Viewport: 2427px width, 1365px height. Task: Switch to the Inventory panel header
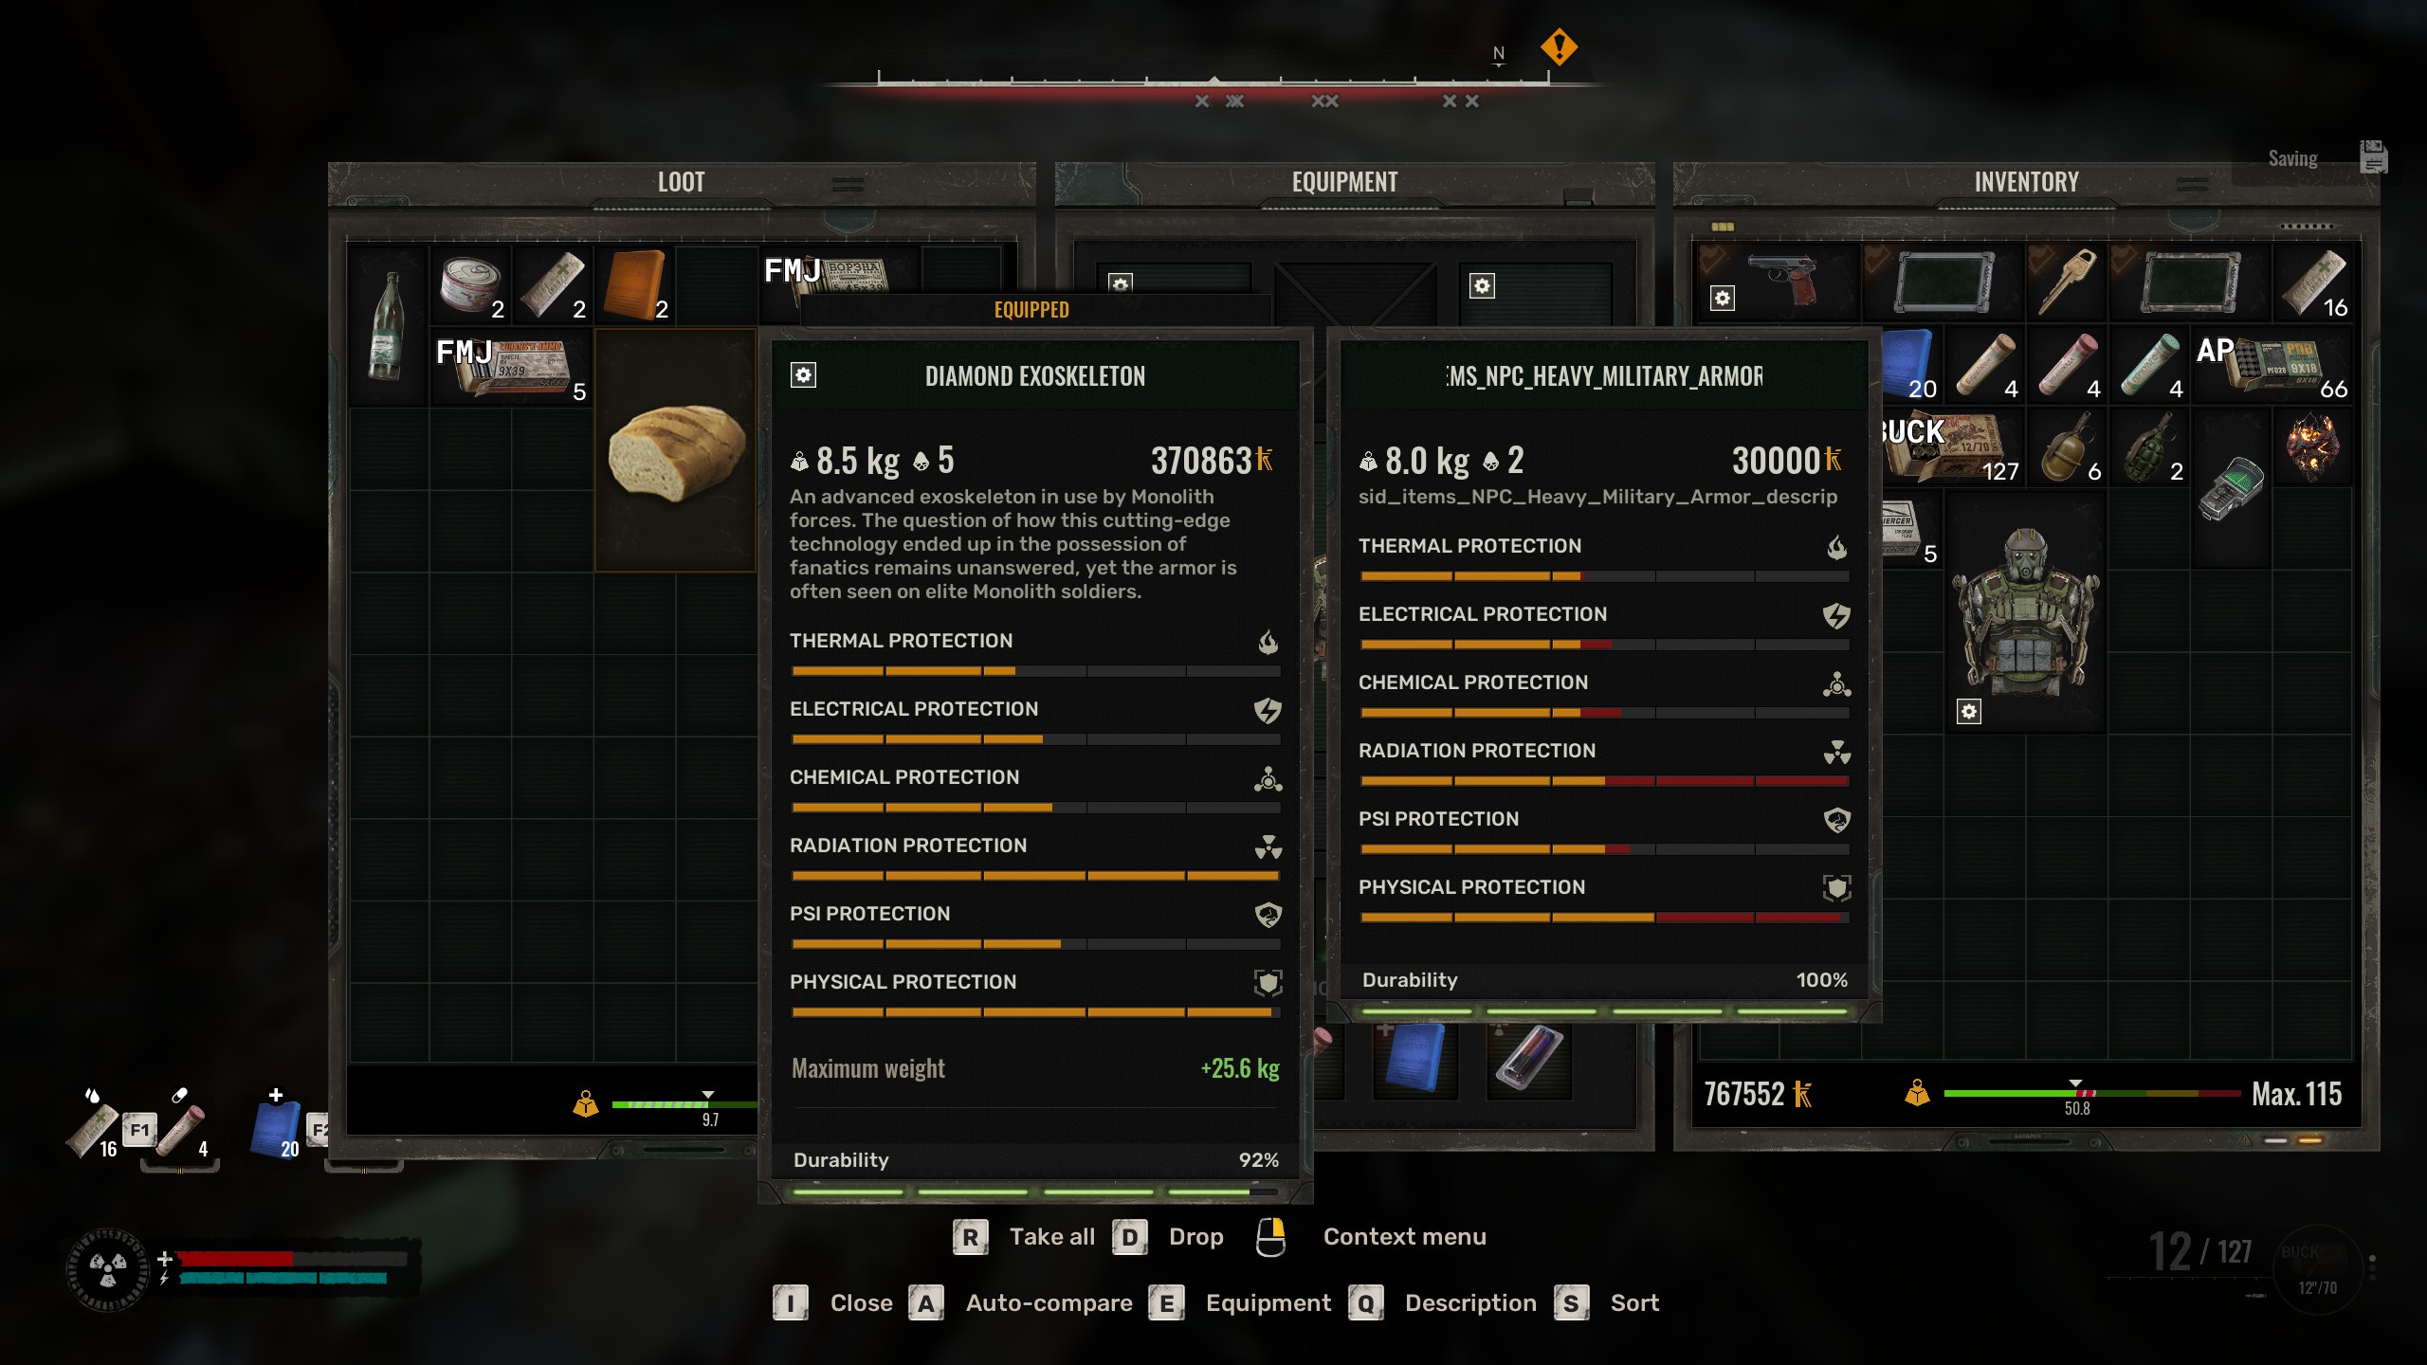[2026, 182]
